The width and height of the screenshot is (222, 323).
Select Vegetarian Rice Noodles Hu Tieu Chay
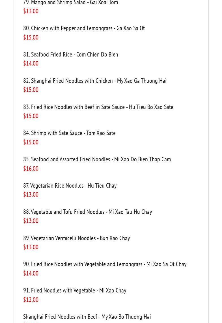click(x=70, y=186)
